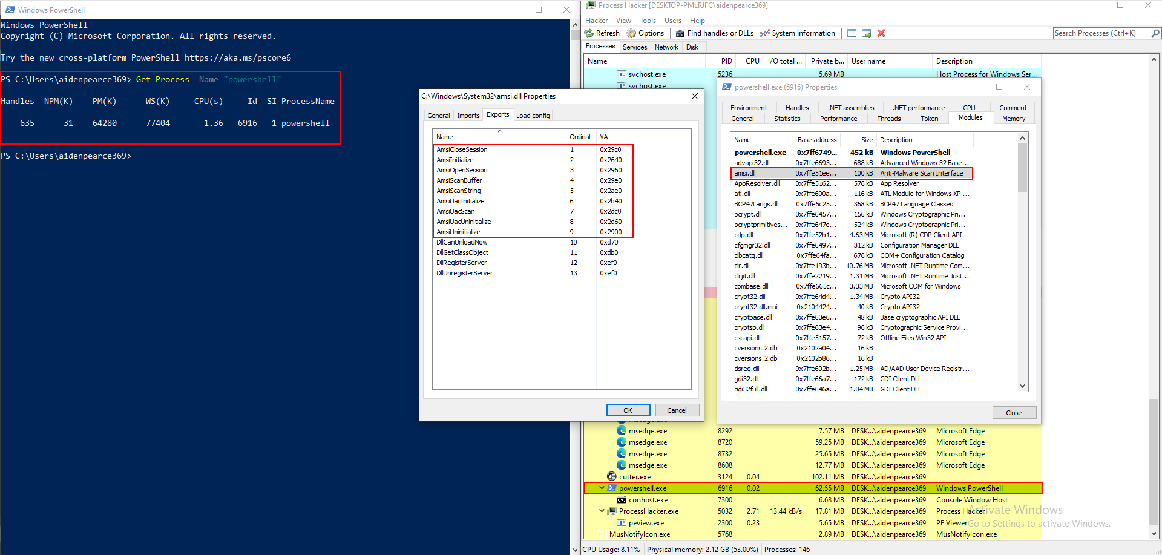Click the PowerShell window scrollbar up arrow

(575, 25)
